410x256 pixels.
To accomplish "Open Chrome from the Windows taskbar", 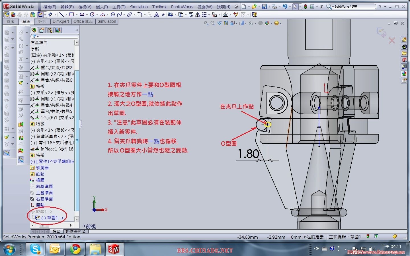I will click(75, 249).
